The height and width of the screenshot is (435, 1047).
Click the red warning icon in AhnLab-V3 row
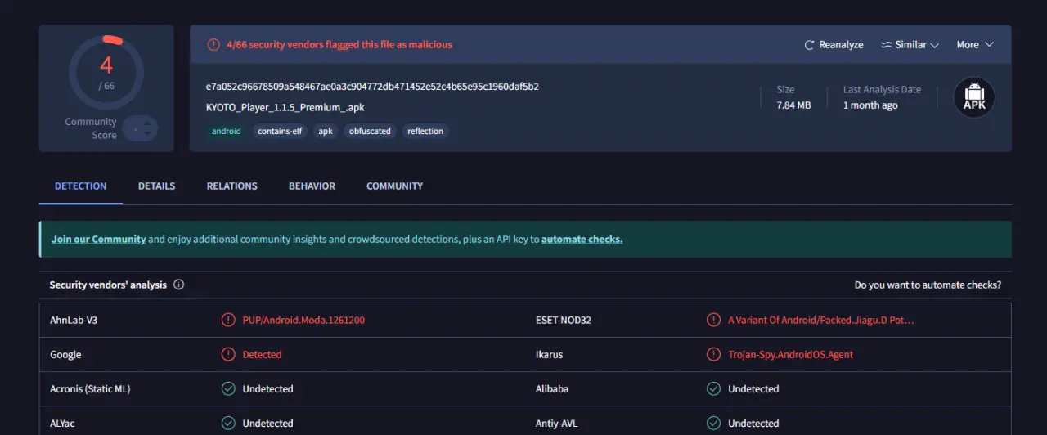coord(228,321)
